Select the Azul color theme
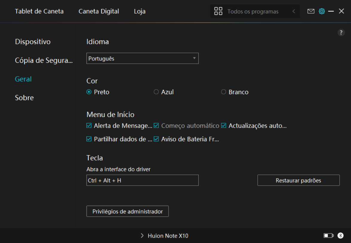Image resolution: width=351 pixels, height=243 pixels. 156,92
